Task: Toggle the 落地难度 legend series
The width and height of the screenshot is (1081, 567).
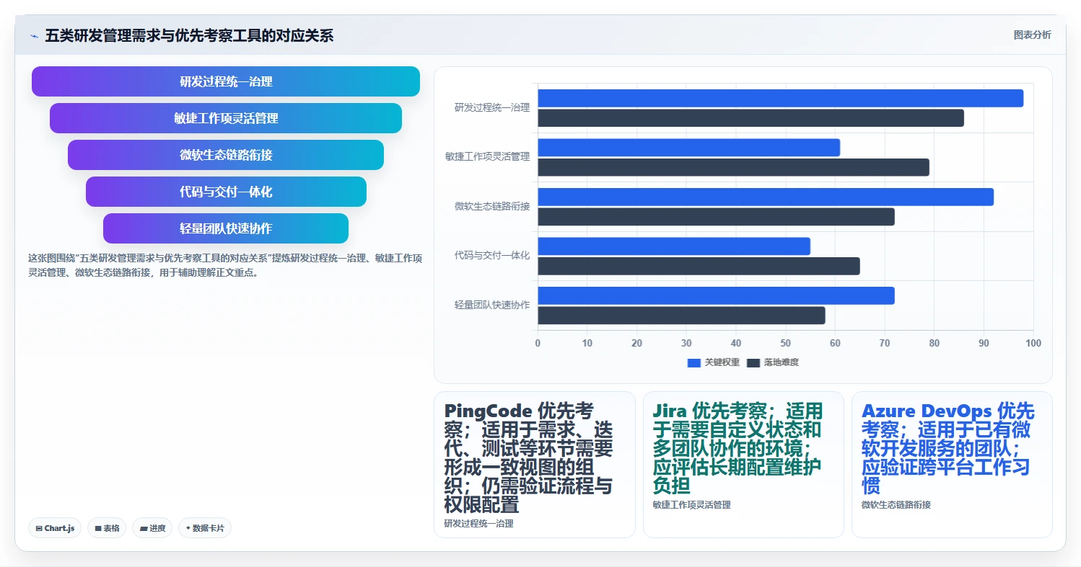Action: click(773, 362)
